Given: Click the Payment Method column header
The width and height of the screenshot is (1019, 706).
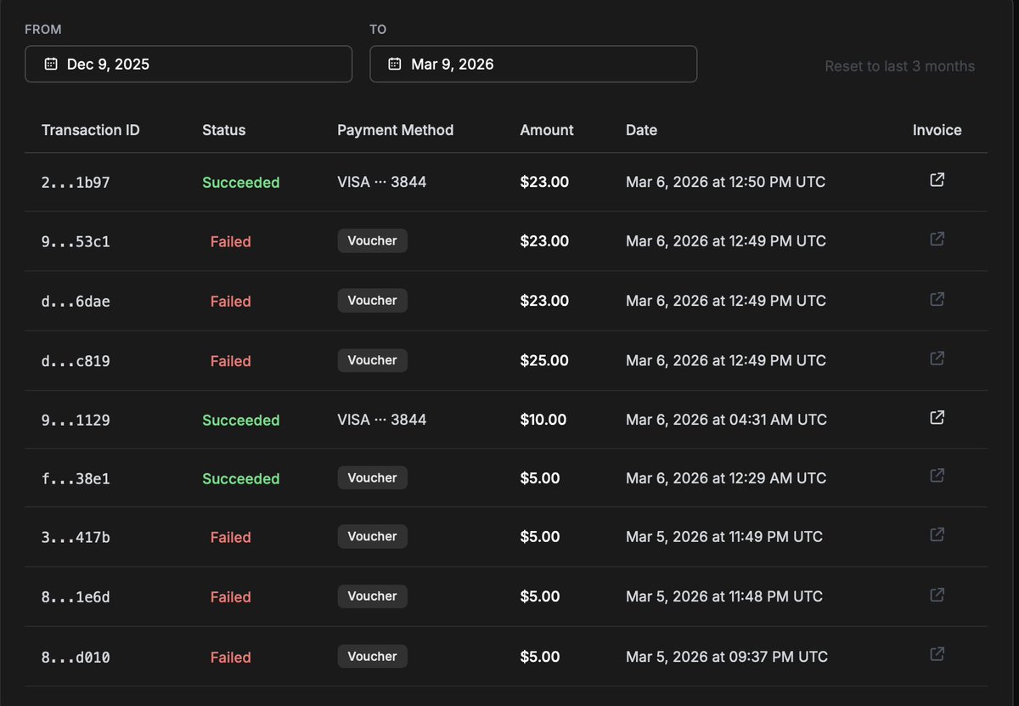Looking at the screenshot, I should (396, 130).
